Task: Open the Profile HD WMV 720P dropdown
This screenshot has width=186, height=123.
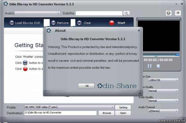Action: click(x=69, y=107)
